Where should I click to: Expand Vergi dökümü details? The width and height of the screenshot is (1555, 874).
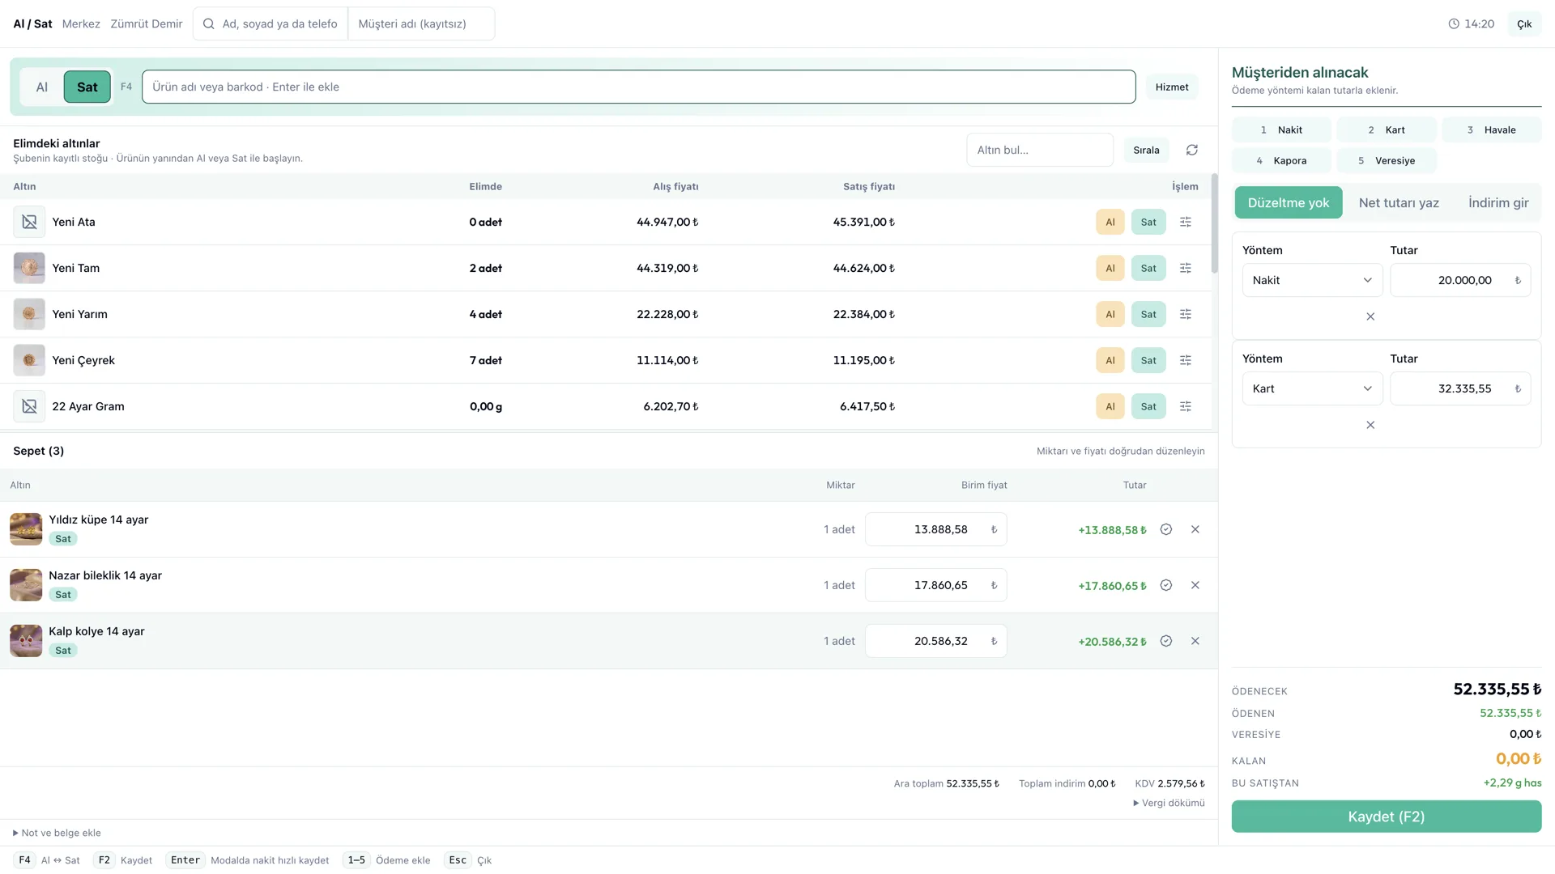coord(1168,803)
